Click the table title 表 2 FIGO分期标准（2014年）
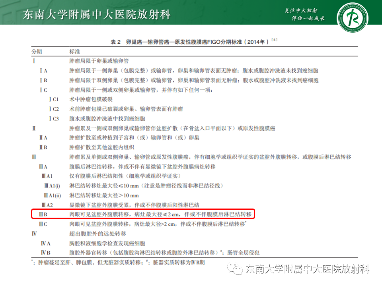The image size is (382, 286). point(190,42)
